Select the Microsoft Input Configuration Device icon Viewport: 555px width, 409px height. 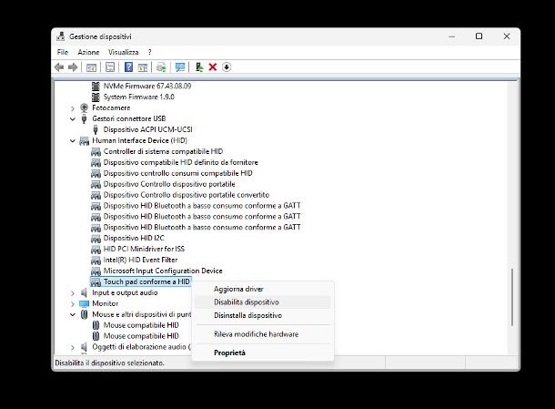pyautogui.click(x=96, y=271)
